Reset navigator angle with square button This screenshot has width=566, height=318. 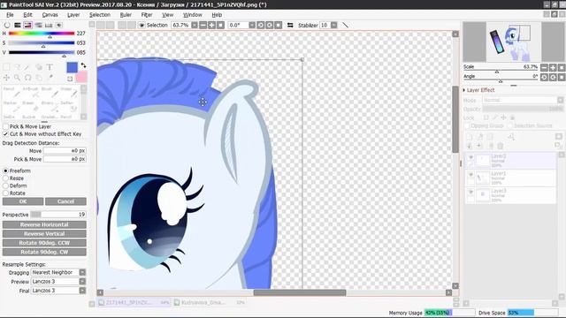pos(562,77)
